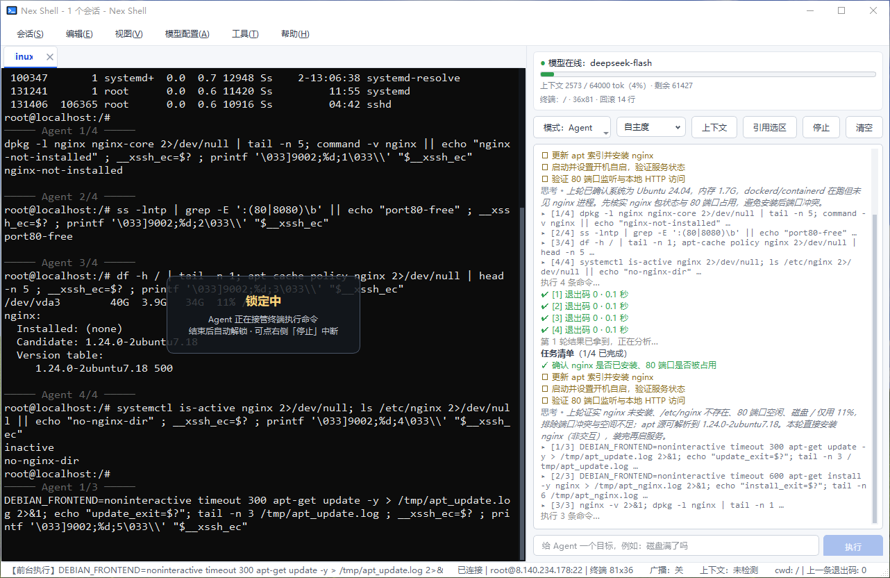Click the 上下文 button
This screenshot has height=578, width=890.
pyautogui.click(x=714, y=127)
